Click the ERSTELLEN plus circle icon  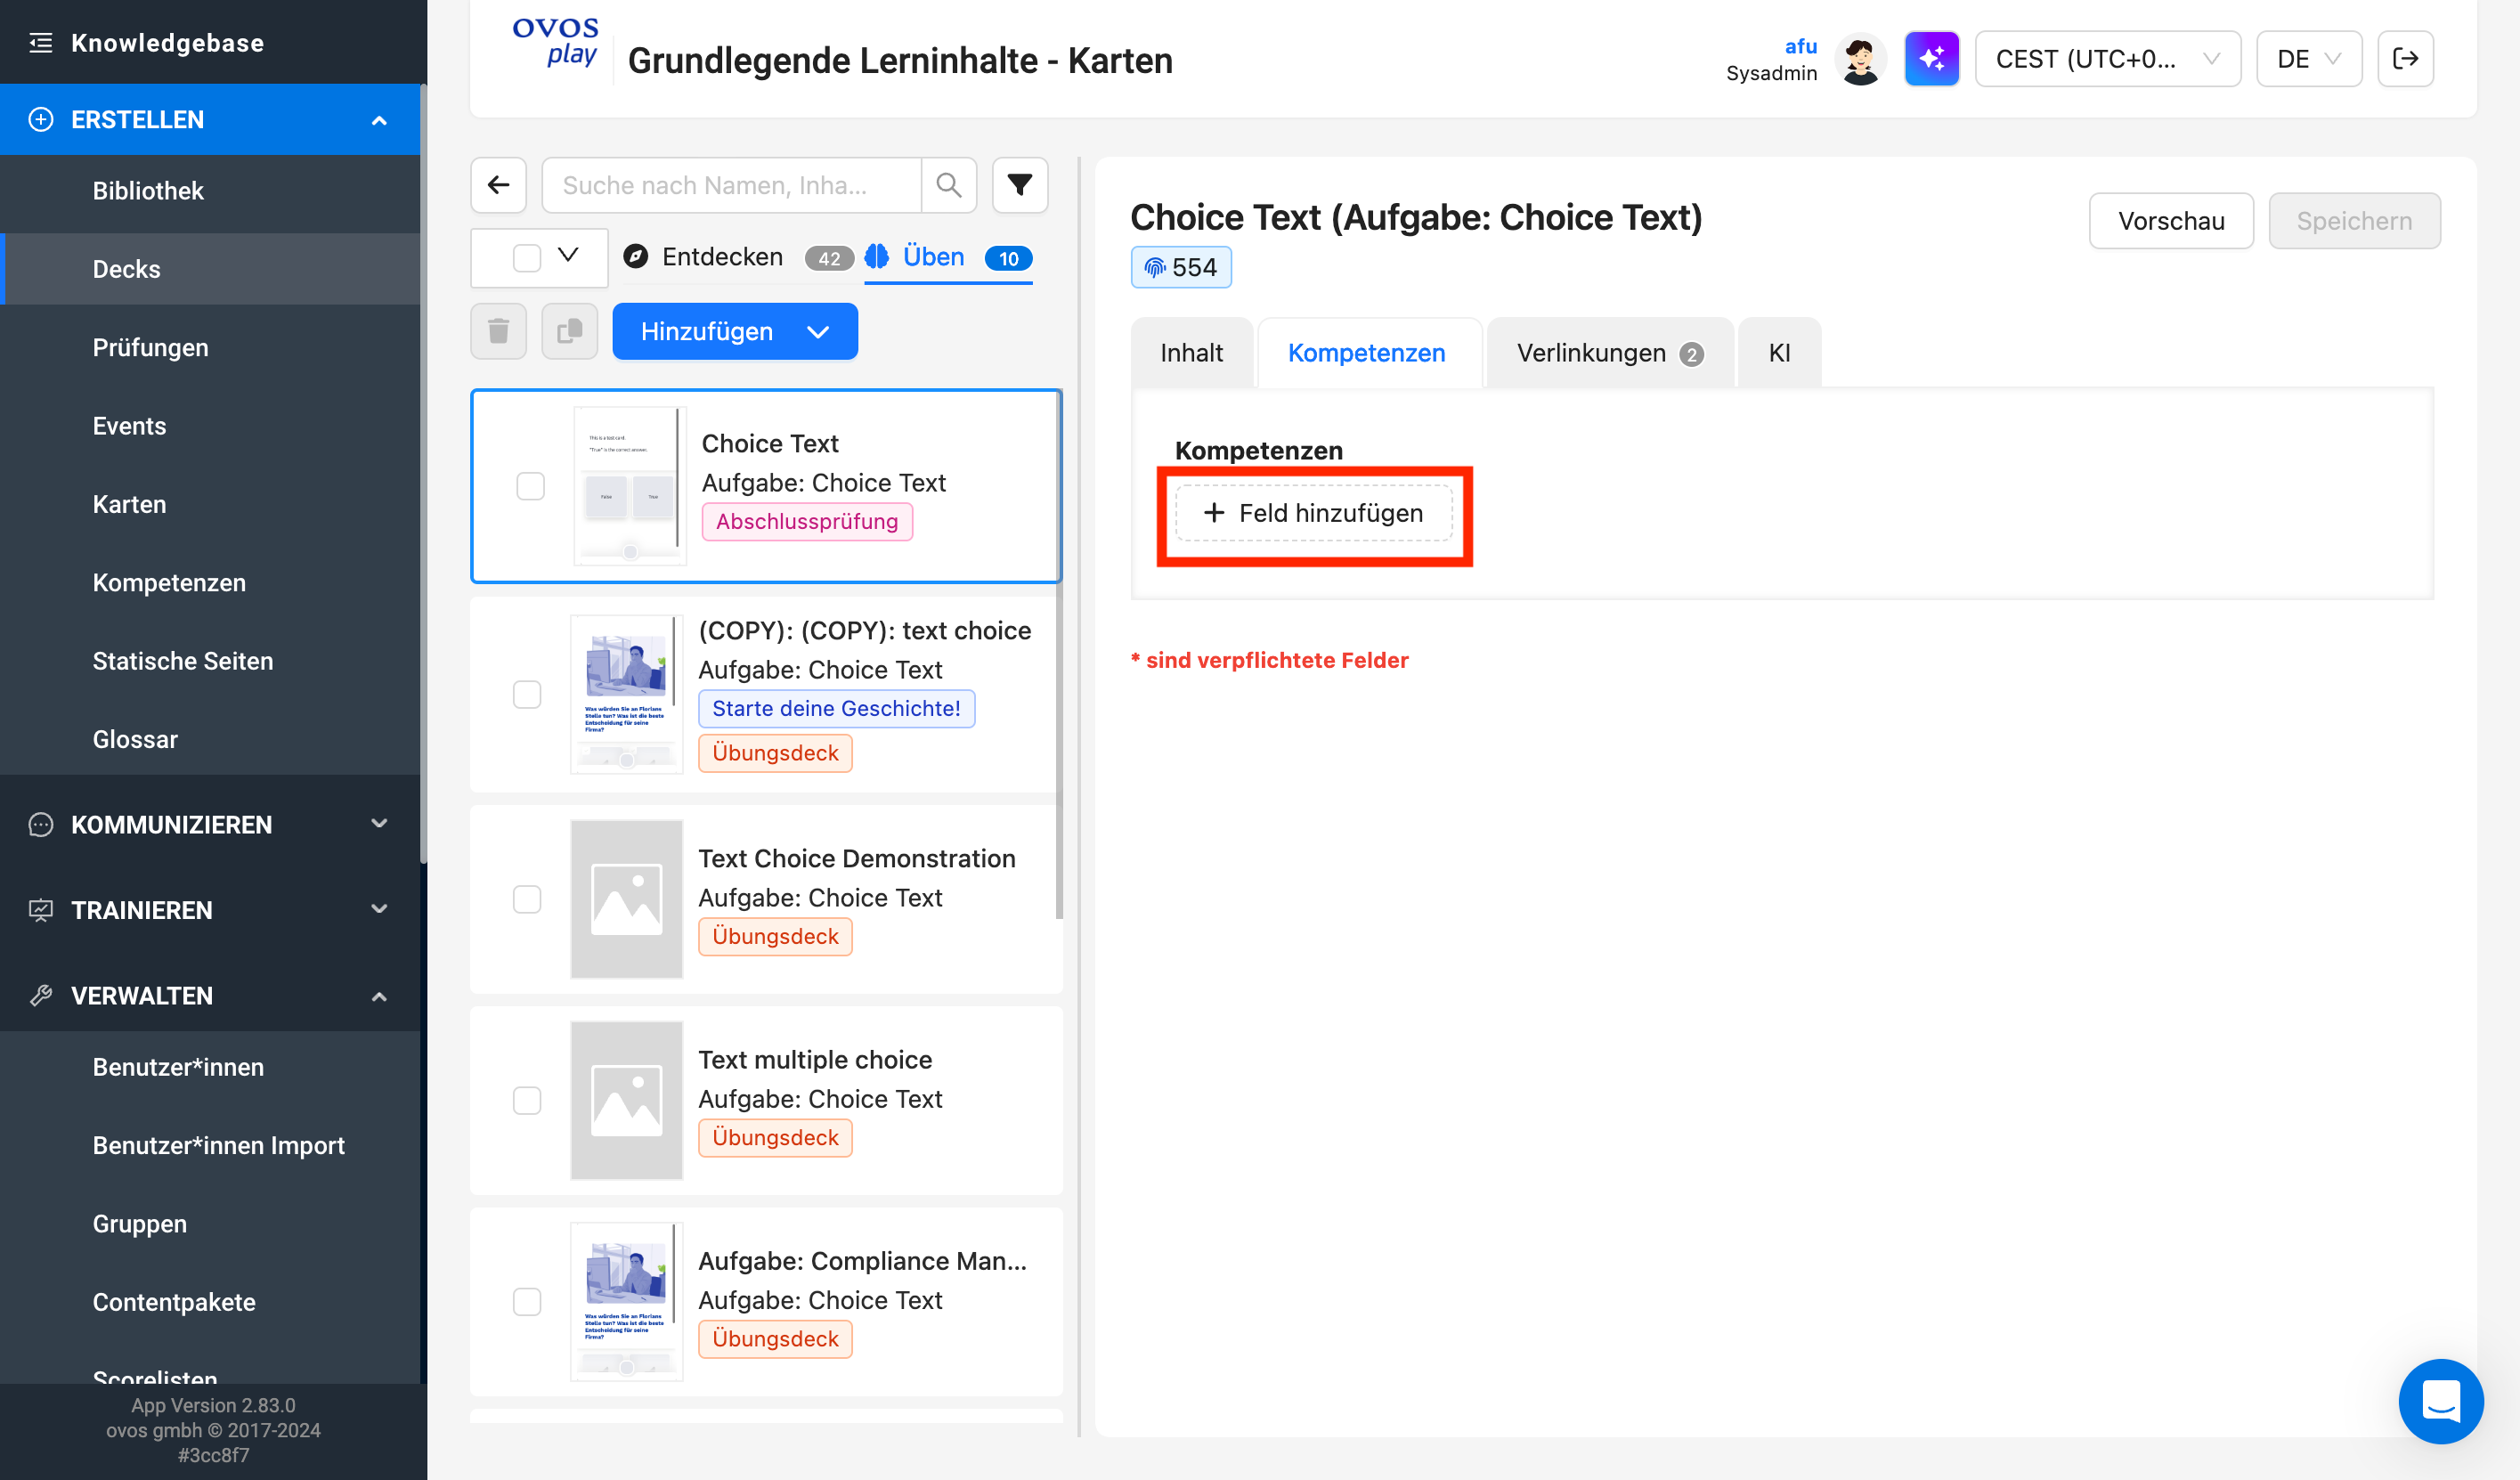pos(41,119)
